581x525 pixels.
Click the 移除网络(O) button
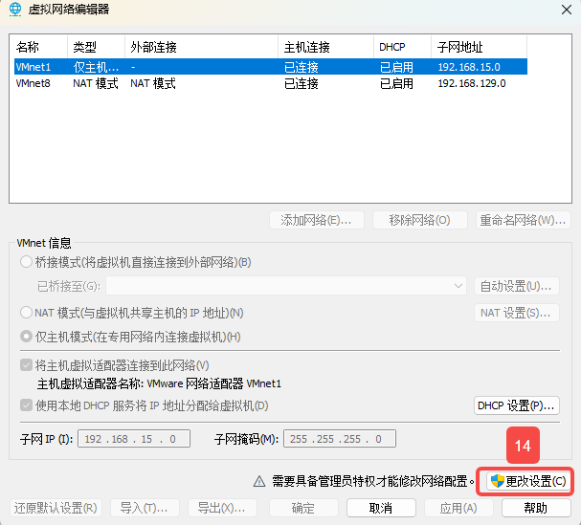[x=420, y=220]
